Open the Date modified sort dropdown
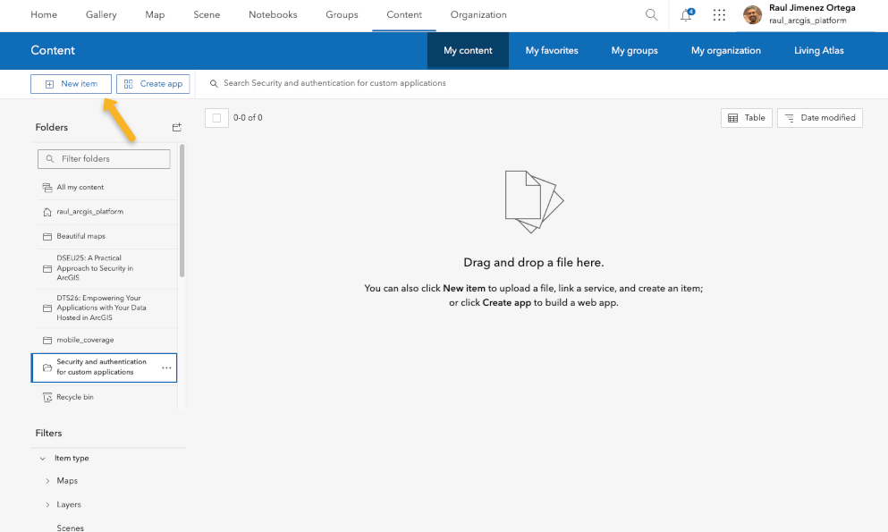 click(x=820, y=118)
